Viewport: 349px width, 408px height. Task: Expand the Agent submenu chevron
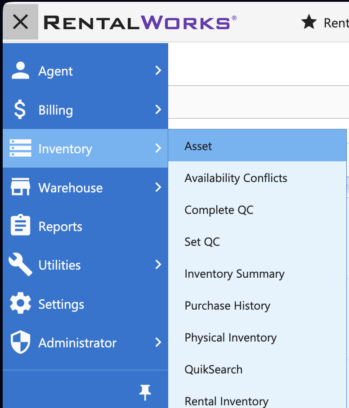[x=158, y=71]
